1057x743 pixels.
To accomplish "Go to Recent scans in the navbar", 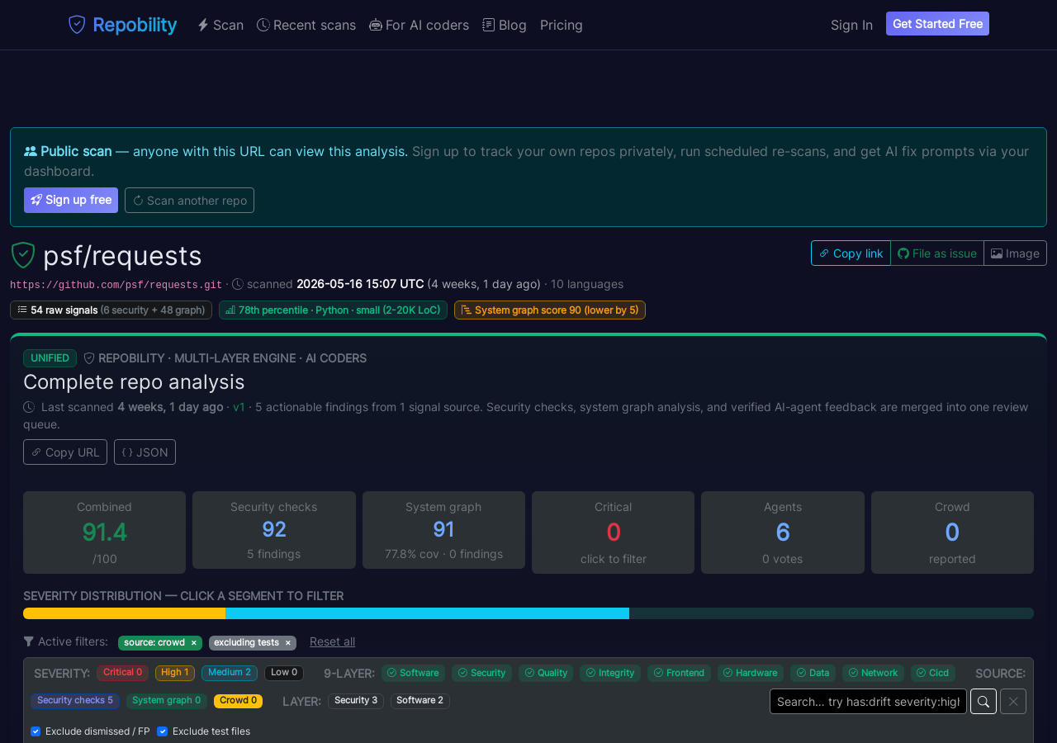I will click(x=306, y=25).
